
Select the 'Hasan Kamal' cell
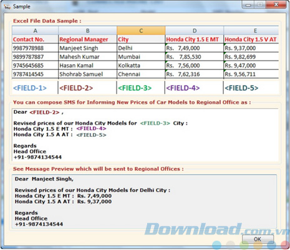[88, 66]
